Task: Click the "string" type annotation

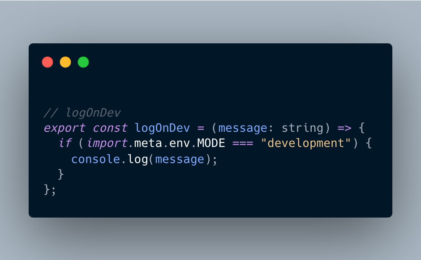Action: click(302, 128)
